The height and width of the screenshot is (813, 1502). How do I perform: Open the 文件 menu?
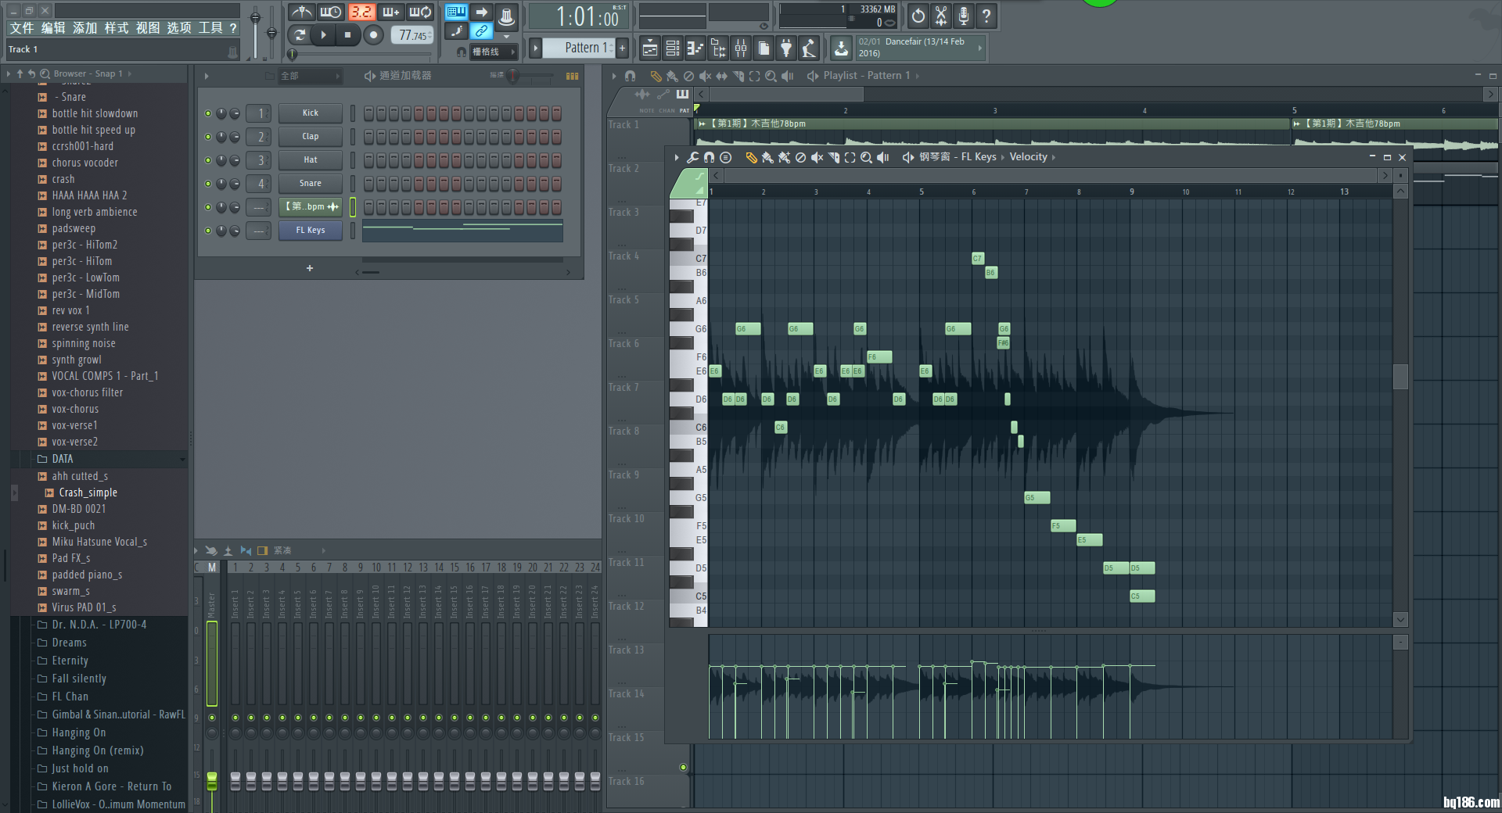tap(21, 28)
